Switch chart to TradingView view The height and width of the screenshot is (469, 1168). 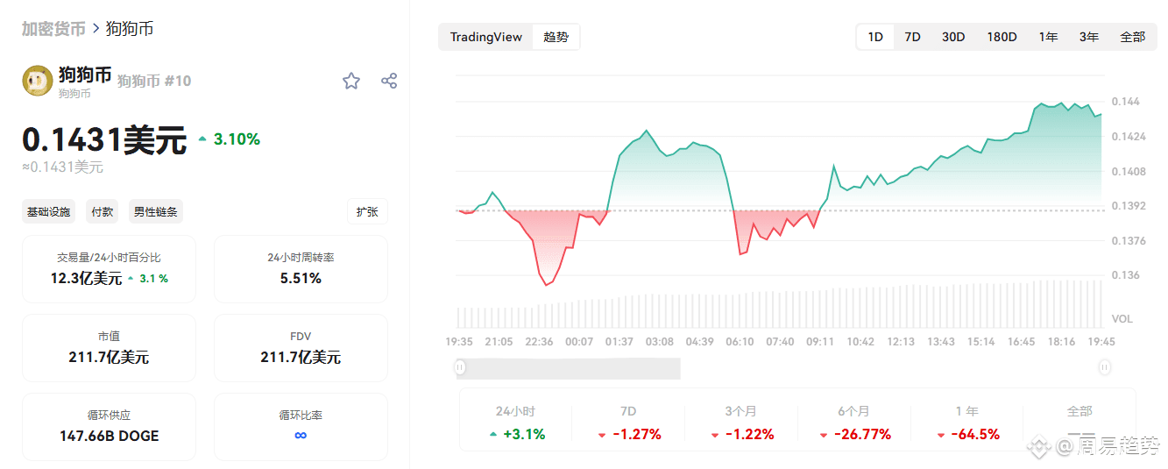[x=485, y=37]
